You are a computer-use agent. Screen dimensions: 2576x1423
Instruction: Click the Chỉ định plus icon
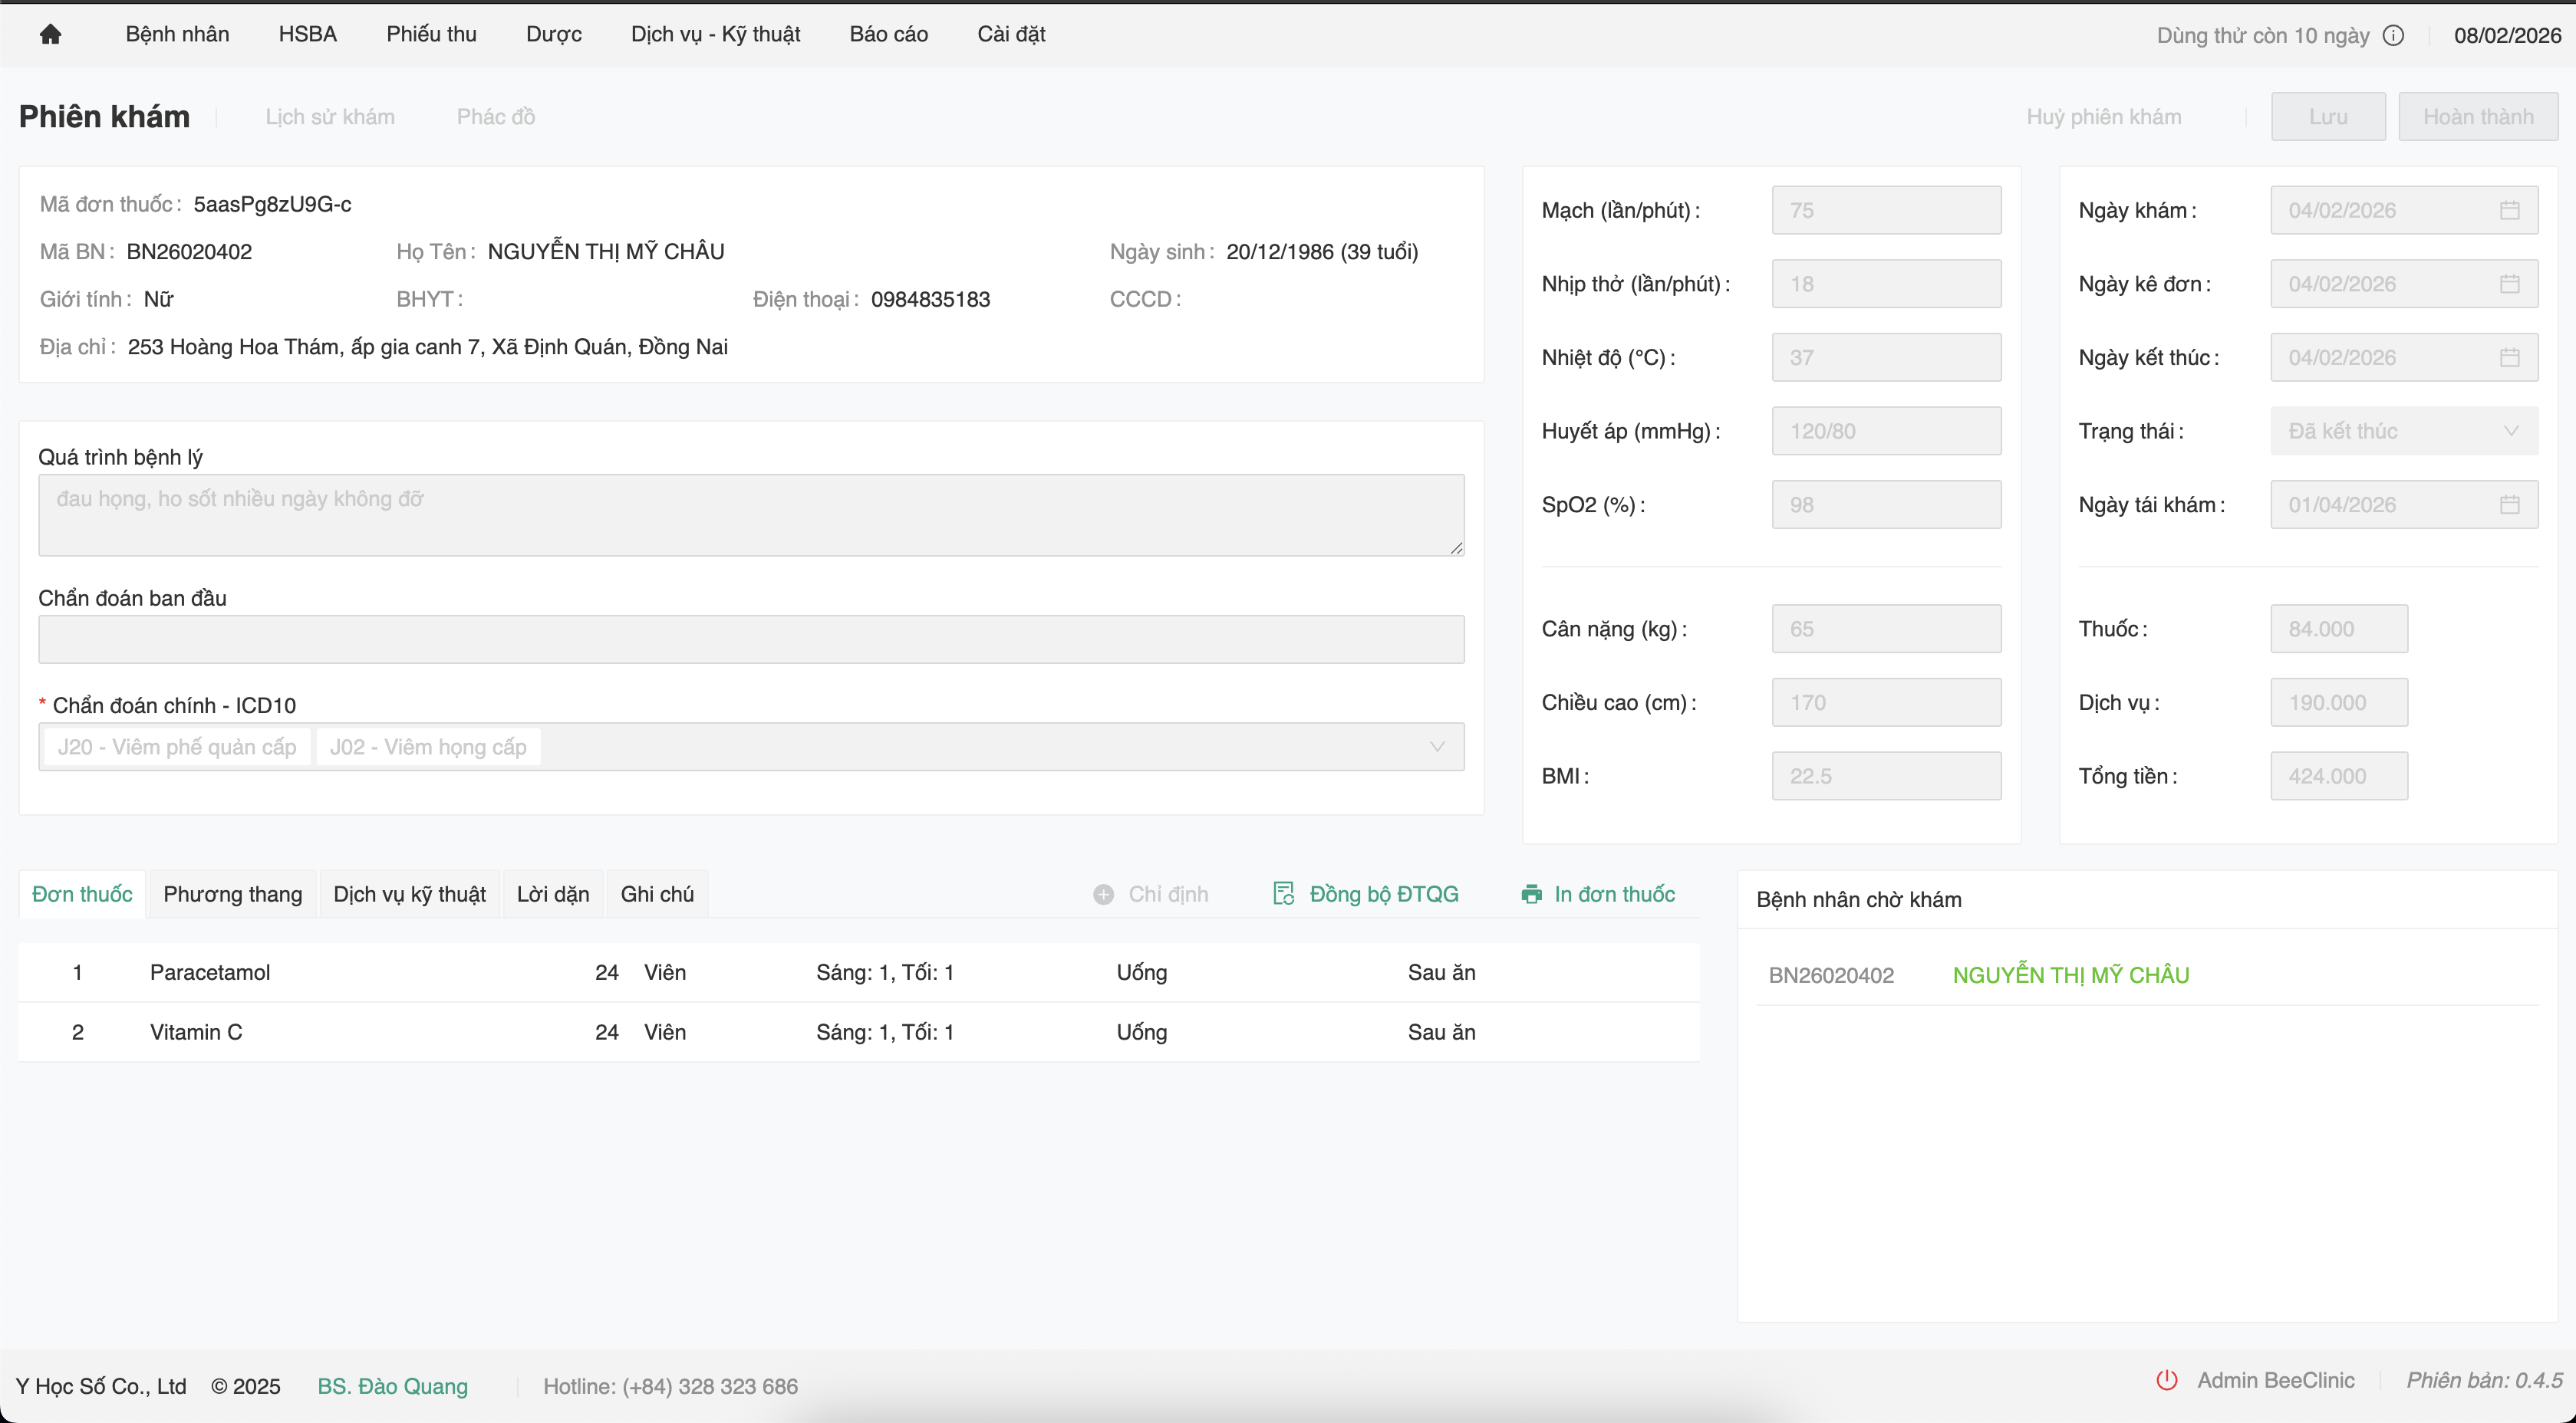click(x=1103, y=895)
